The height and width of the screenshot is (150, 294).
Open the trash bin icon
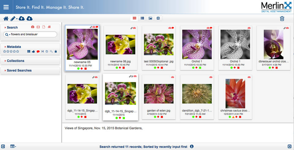282,19
